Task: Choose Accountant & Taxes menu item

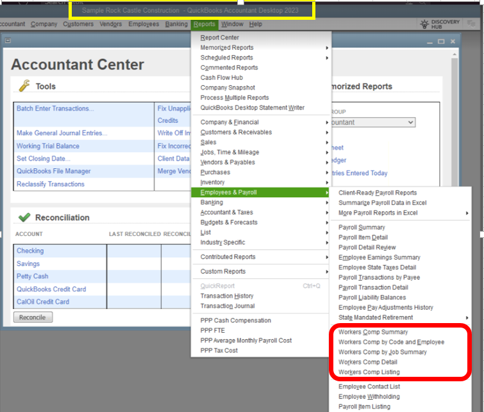Action: [x=226, y=212]
